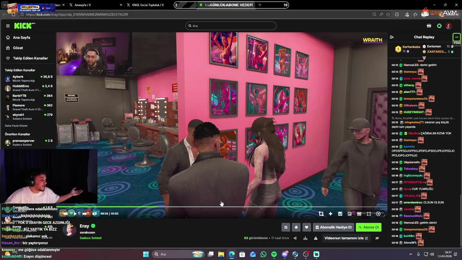Show hidden system tray icons chevron

coord(410,254)
